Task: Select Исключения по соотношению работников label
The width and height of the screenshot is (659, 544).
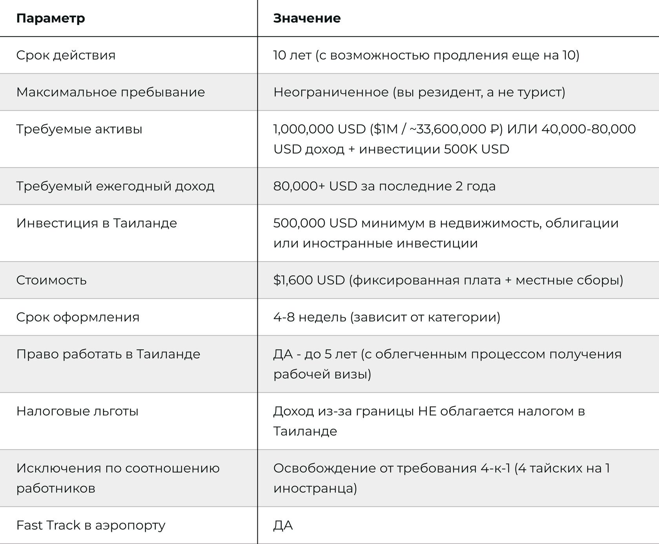Action: pos(118,478)
